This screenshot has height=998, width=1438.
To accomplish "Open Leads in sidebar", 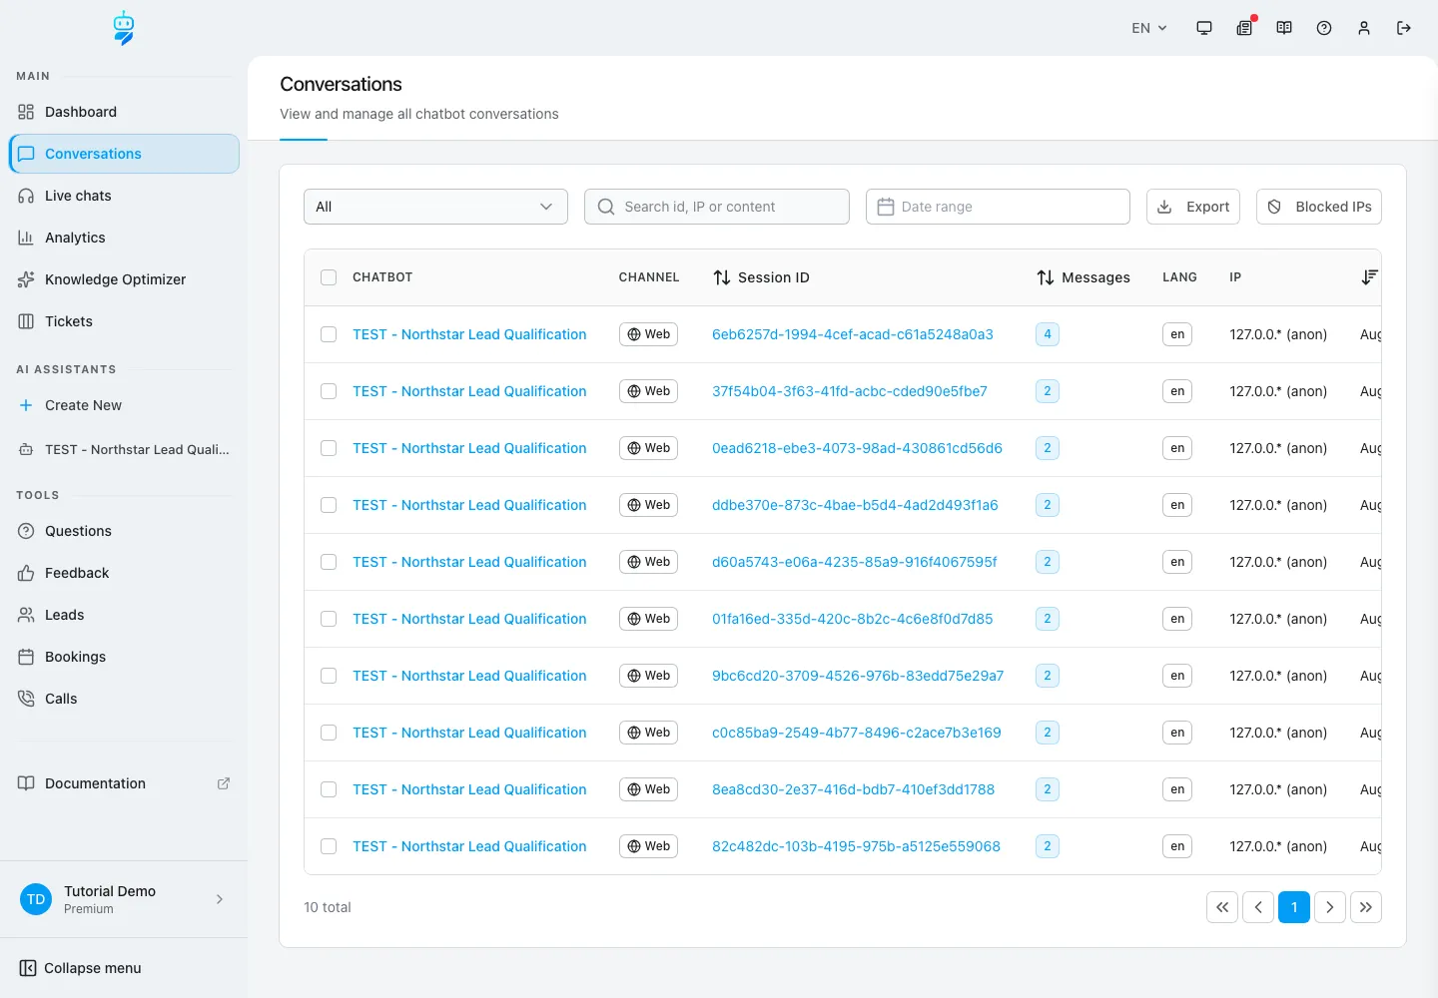I will click(124, 615).
